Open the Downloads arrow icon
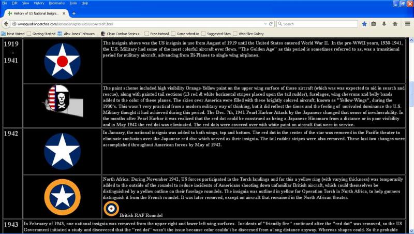 (x=384, y=24)
